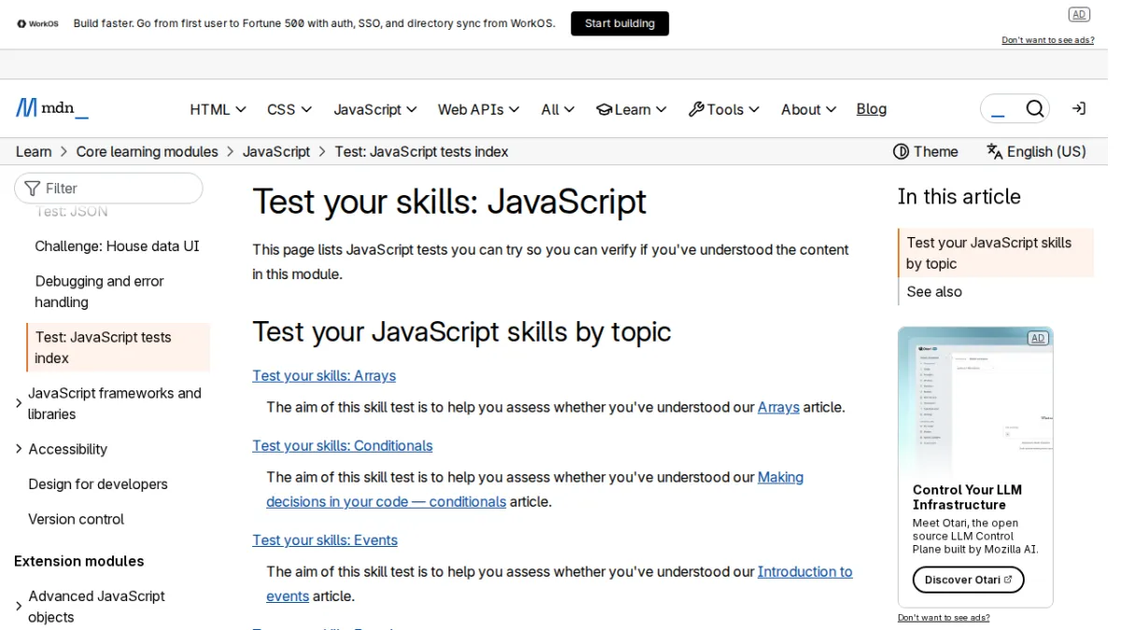
Task: Open the About dropdown menu
Action: pos(809,109)
